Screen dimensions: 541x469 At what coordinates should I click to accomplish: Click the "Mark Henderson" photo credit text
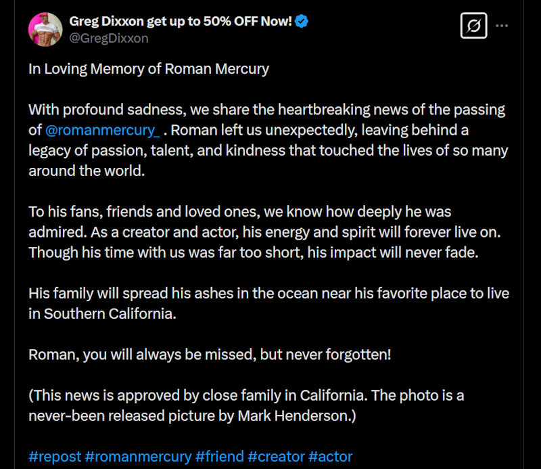296,415
